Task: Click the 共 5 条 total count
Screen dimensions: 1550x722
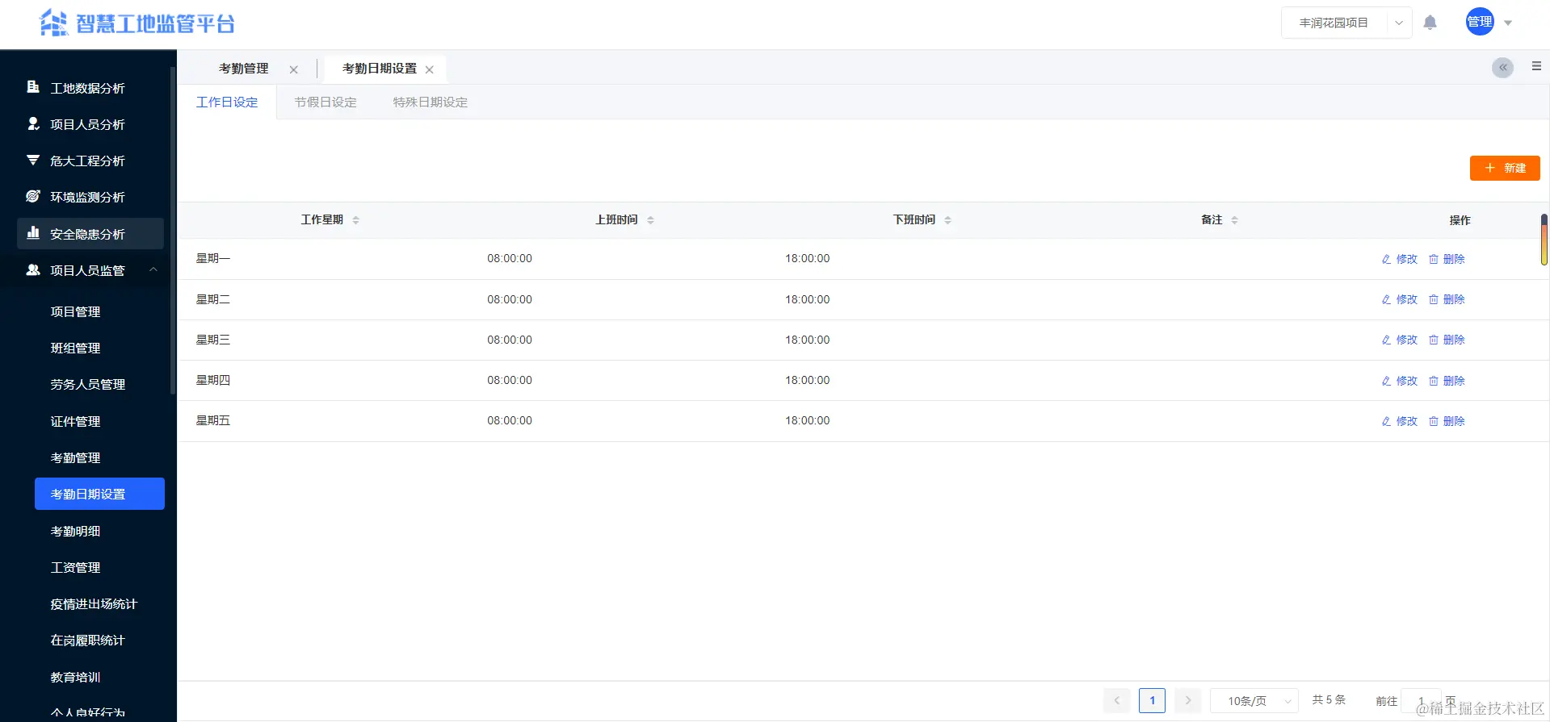Action: tap(1329, 699)
